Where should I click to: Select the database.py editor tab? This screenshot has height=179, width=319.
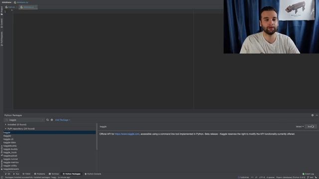pyautogui.click(x=28, y=7)
